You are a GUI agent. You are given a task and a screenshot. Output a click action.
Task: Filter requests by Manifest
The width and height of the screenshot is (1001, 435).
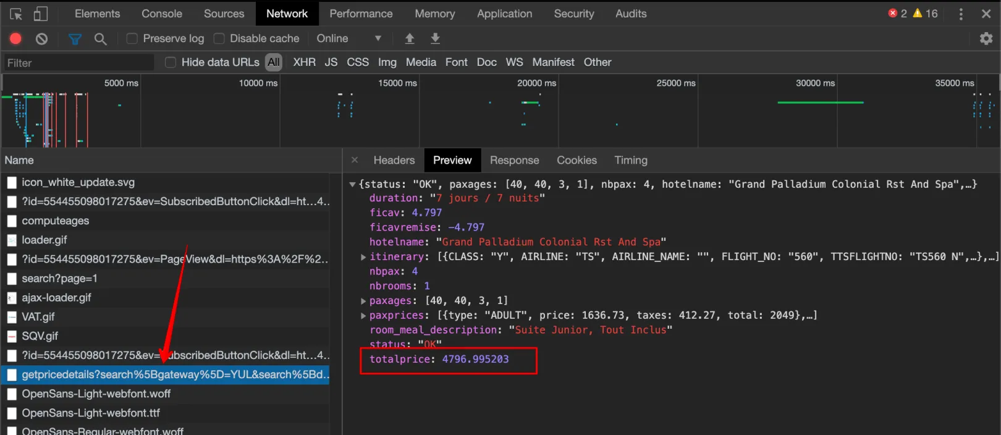pos(553,62)
